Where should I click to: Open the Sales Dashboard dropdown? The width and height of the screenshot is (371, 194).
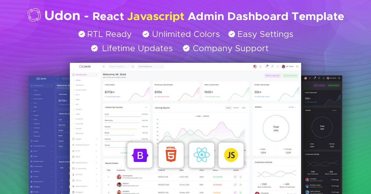tap(150, 67)
